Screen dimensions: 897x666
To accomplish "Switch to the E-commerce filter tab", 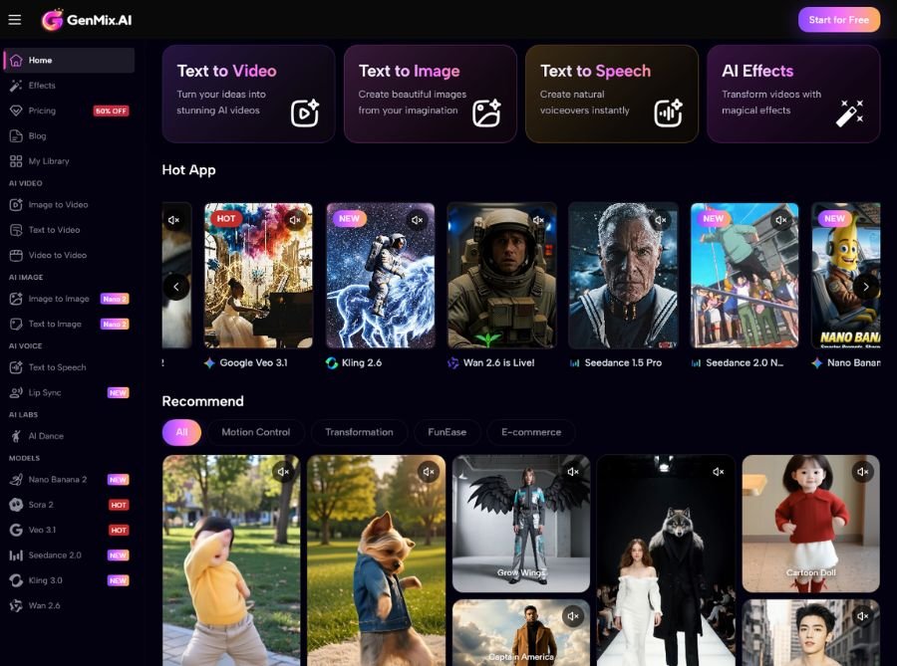I will 531,432.
